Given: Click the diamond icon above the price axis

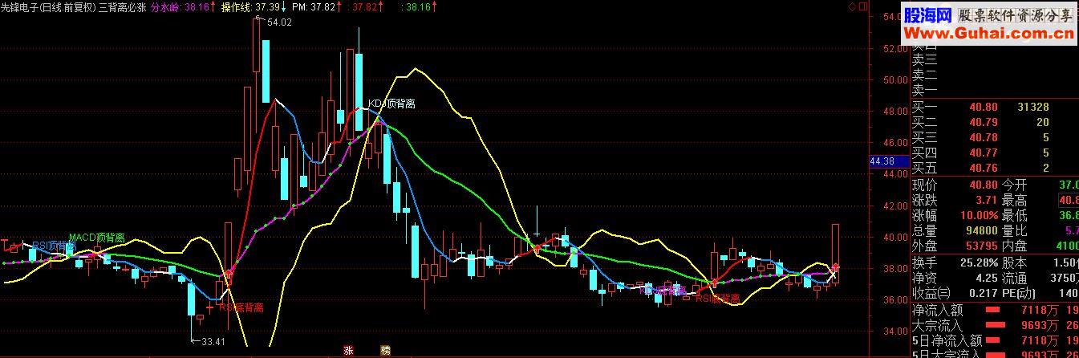Looking at the screenshot, I should 852,6.
